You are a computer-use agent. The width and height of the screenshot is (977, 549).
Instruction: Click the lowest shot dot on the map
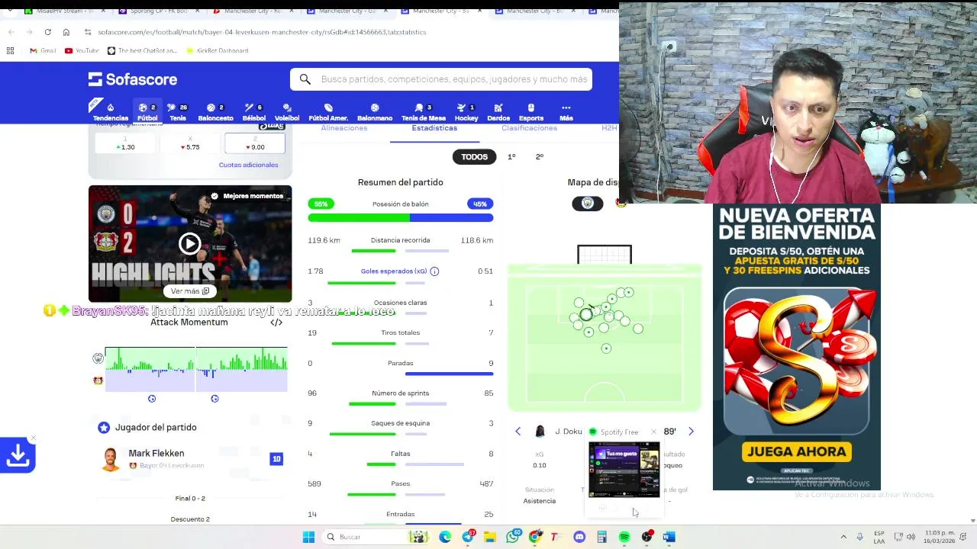[x=606, y=348]
